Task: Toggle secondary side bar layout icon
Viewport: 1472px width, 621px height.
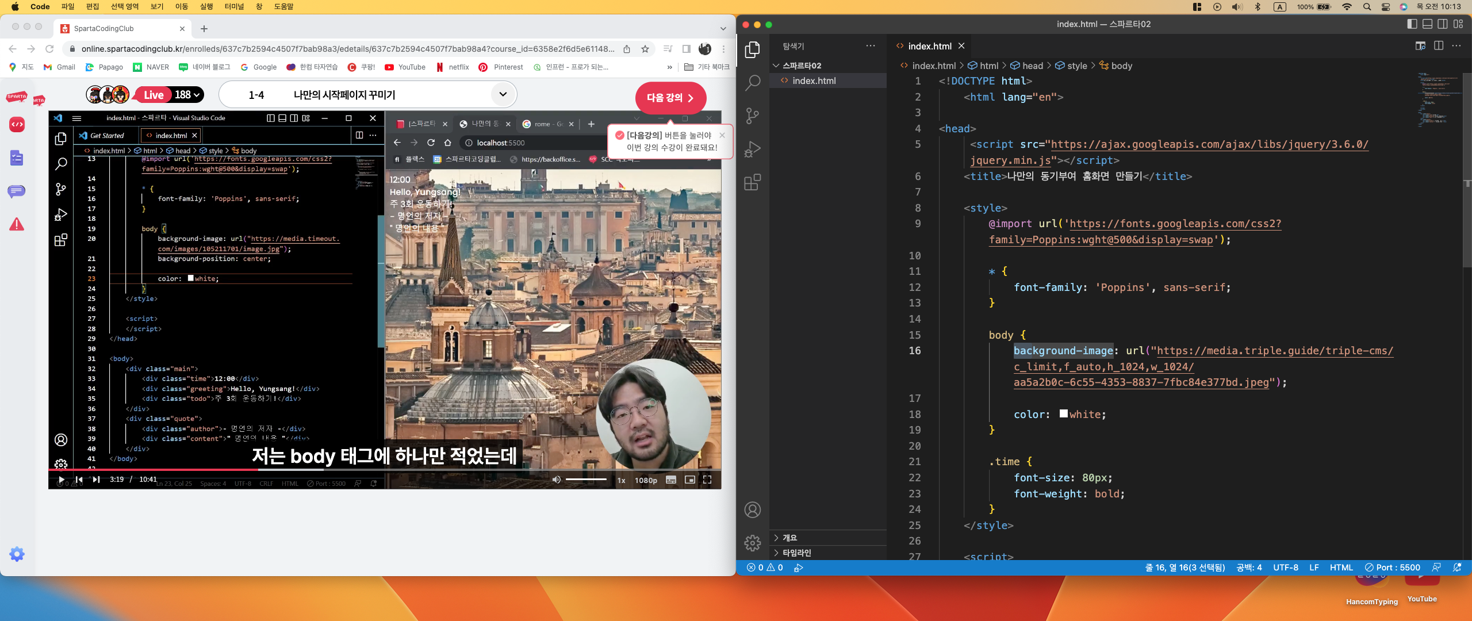Action: tap(1443, 24)
